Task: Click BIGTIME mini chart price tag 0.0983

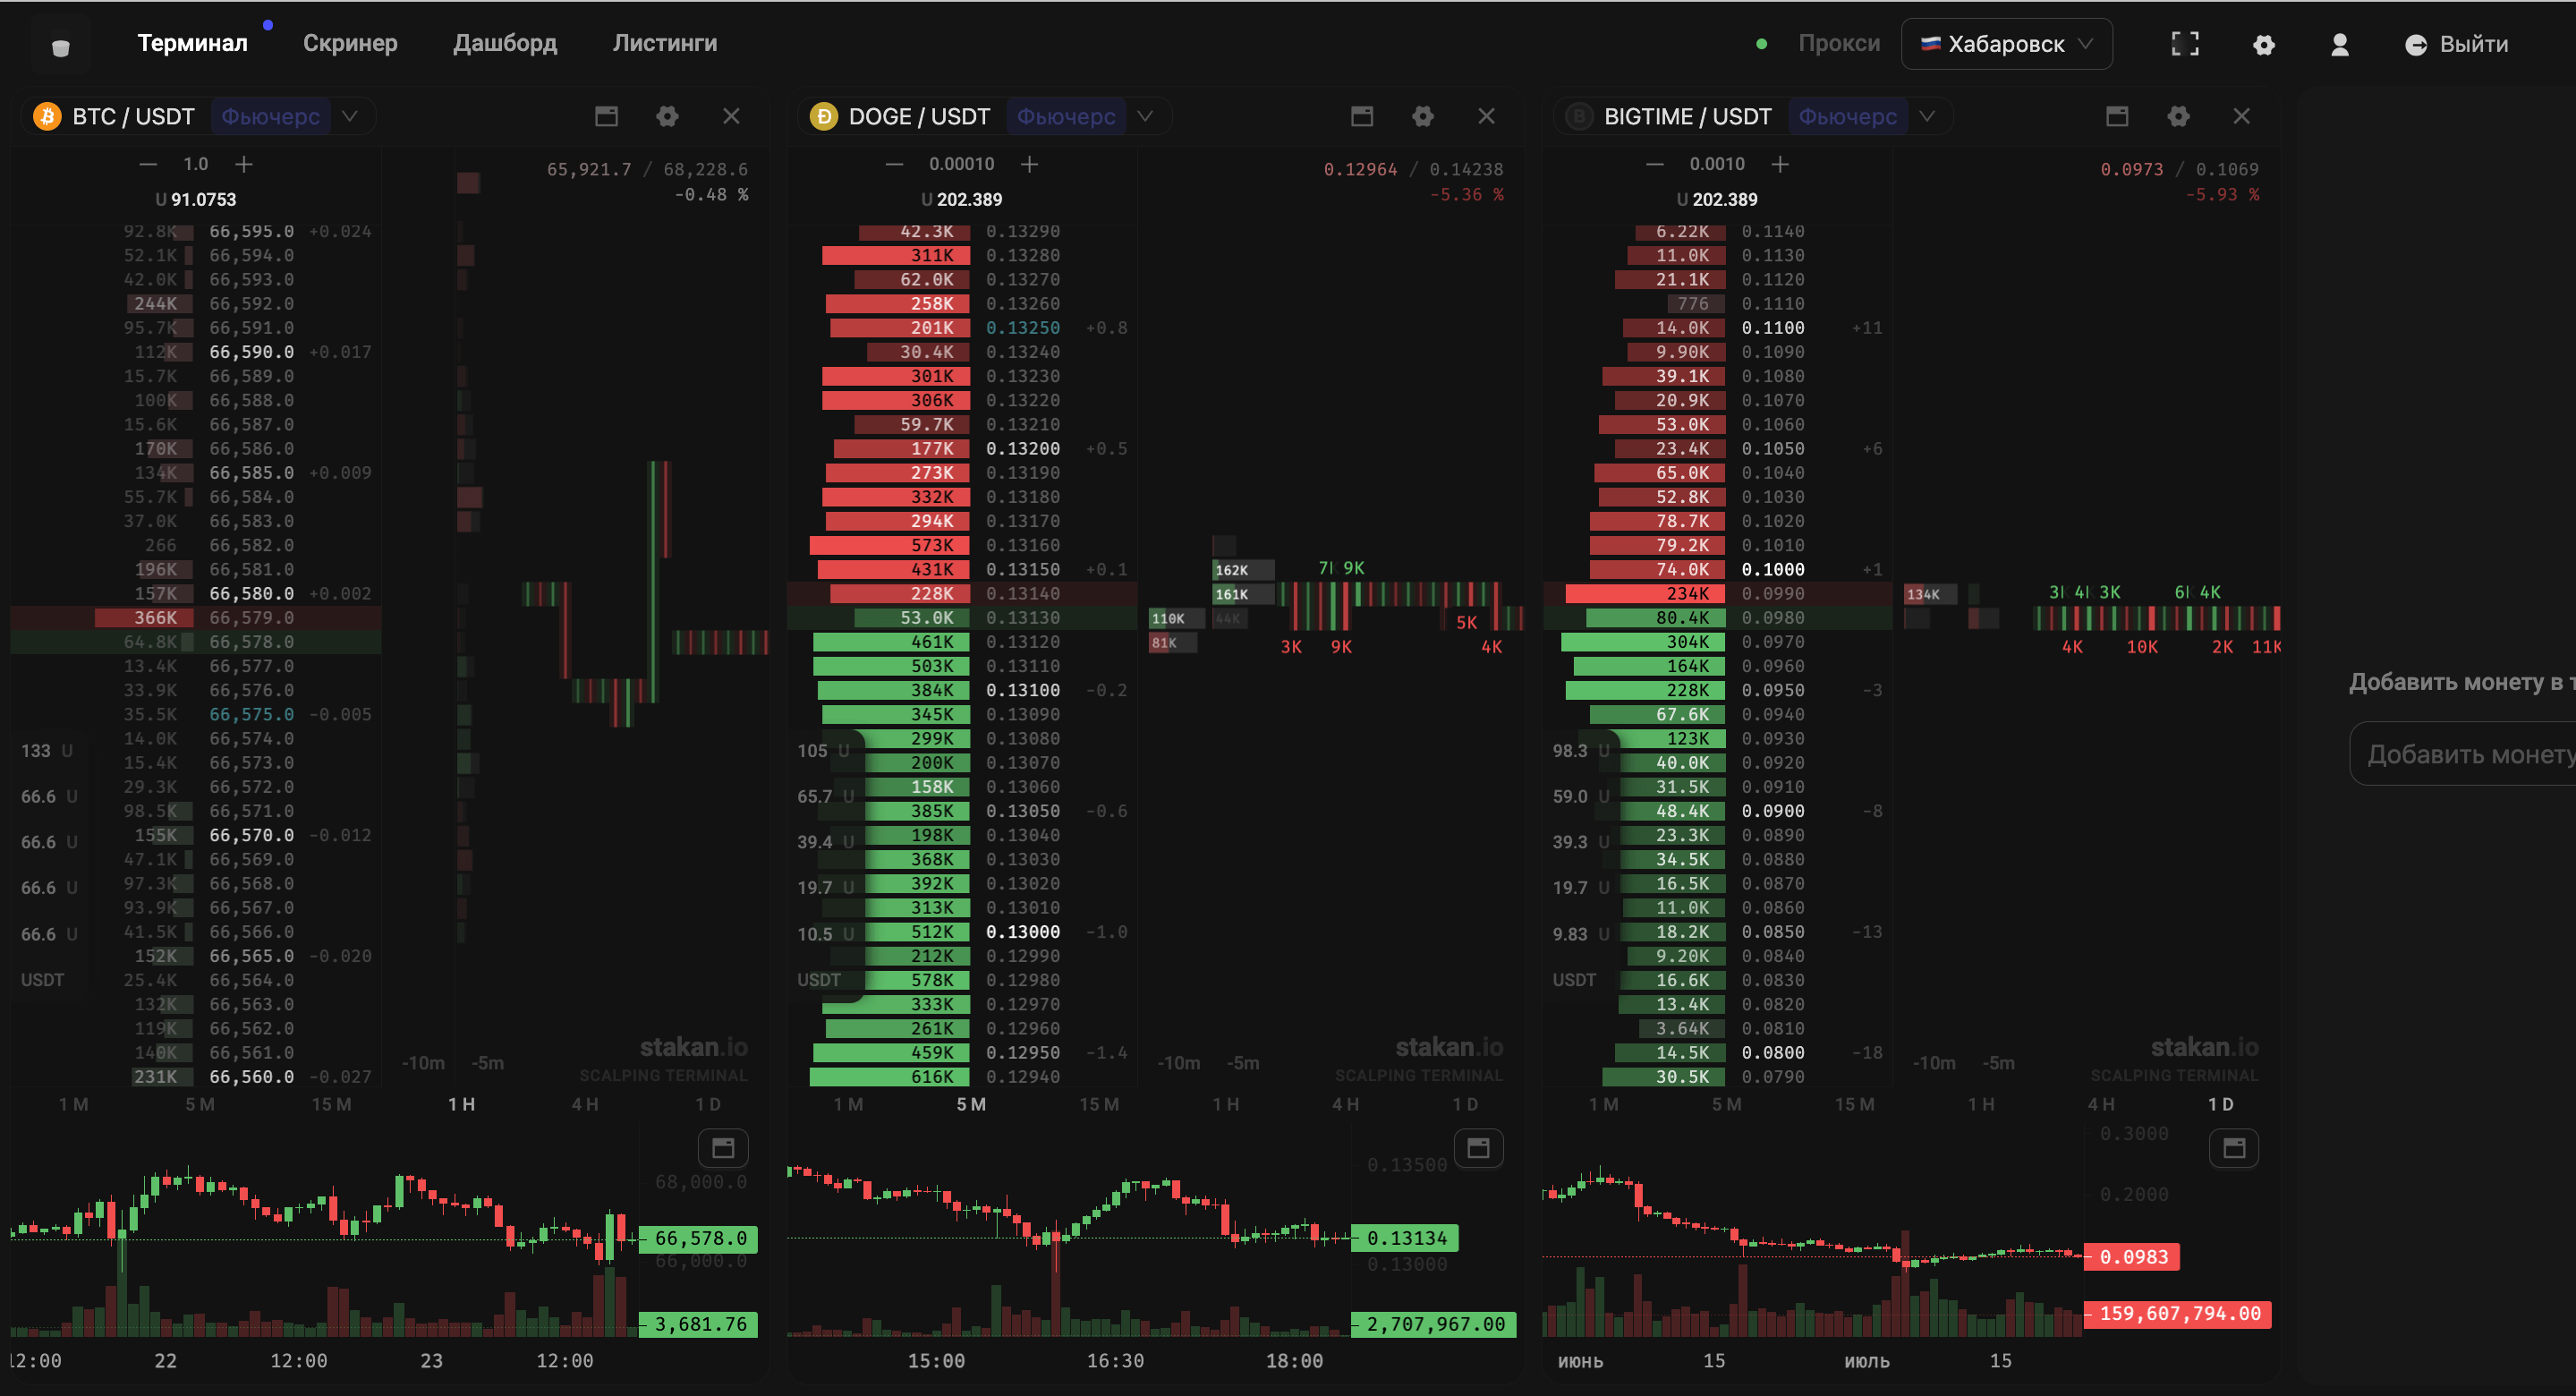Action: tap(2132, 1257)
